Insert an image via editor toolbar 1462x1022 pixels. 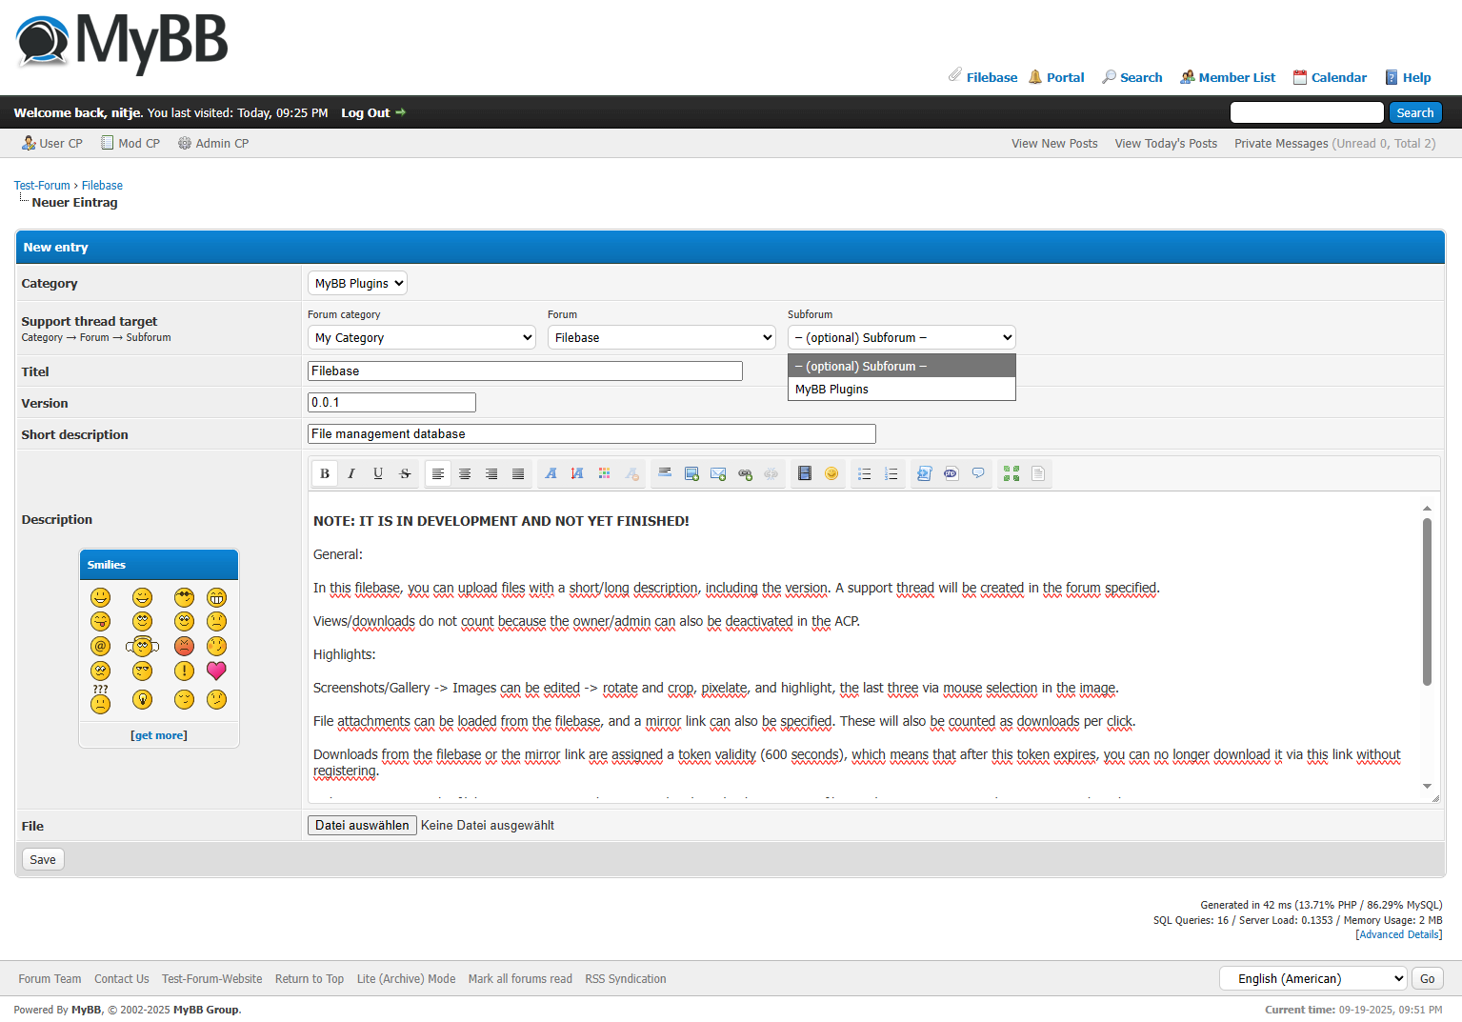(x=691, y=473)
